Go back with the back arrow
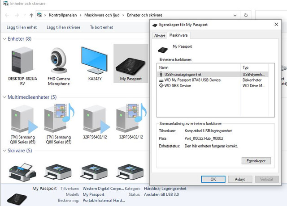The image size is (287, 206). point(7,15)
